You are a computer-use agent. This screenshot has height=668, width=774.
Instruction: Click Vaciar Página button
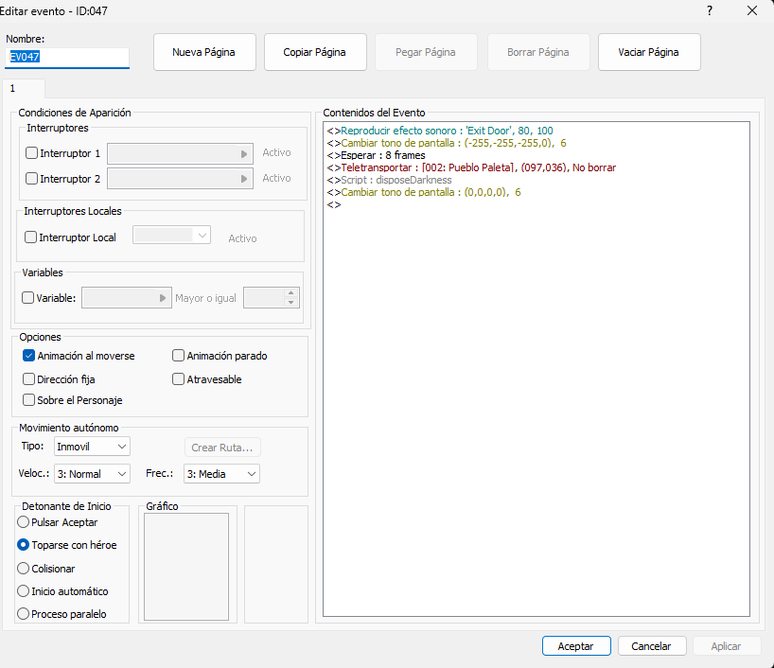coord(649,53)
